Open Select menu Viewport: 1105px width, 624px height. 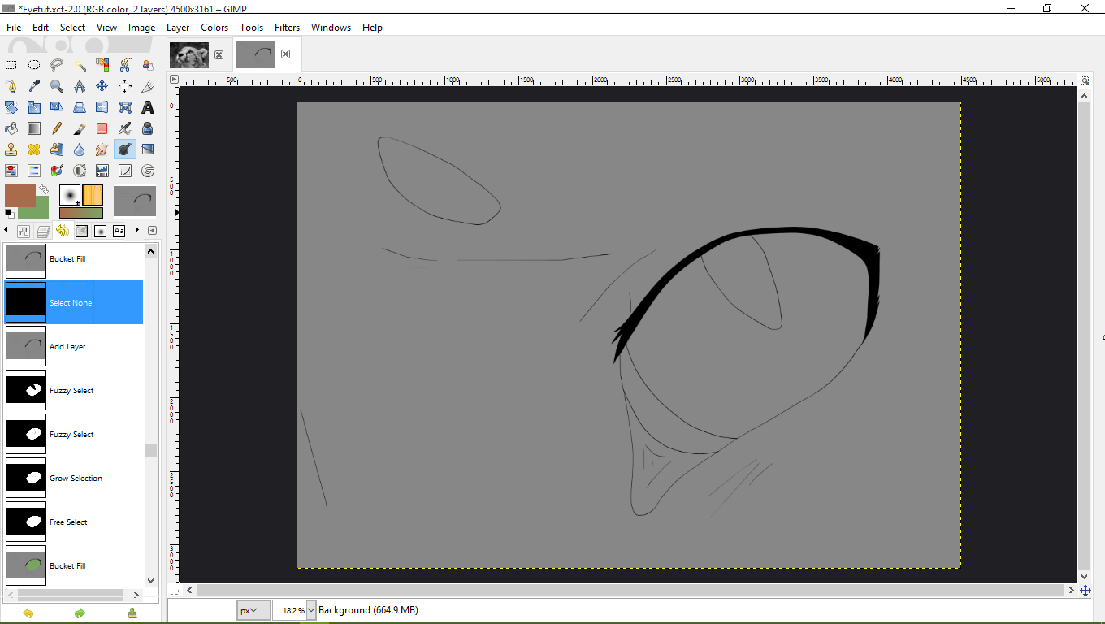click(72, 28)
